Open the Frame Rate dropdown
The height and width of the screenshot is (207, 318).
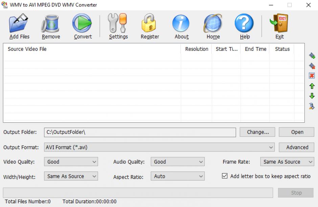310,162
